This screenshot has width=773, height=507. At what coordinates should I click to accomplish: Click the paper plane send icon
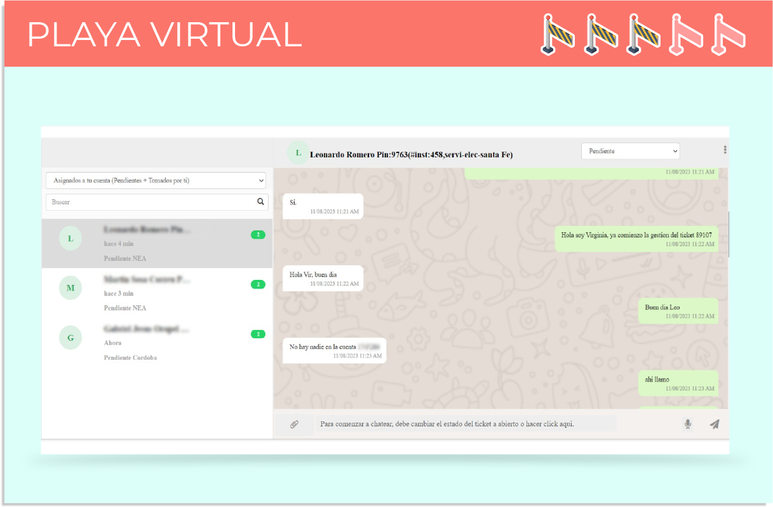point(715,425)
